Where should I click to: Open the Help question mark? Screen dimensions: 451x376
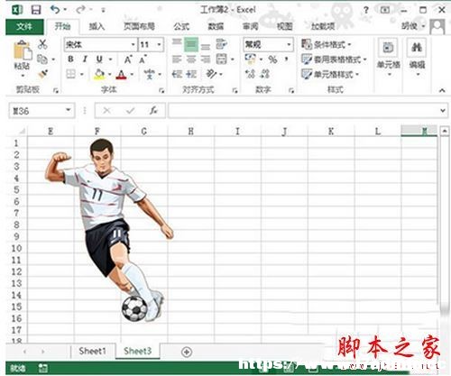pyautogui.click(x=366, y=10)
